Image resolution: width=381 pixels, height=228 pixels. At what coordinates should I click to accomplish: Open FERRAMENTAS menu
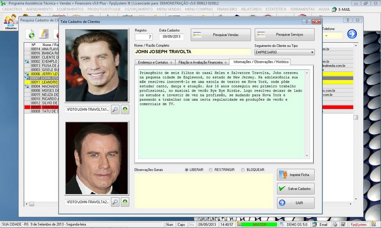tap(302, 9)
